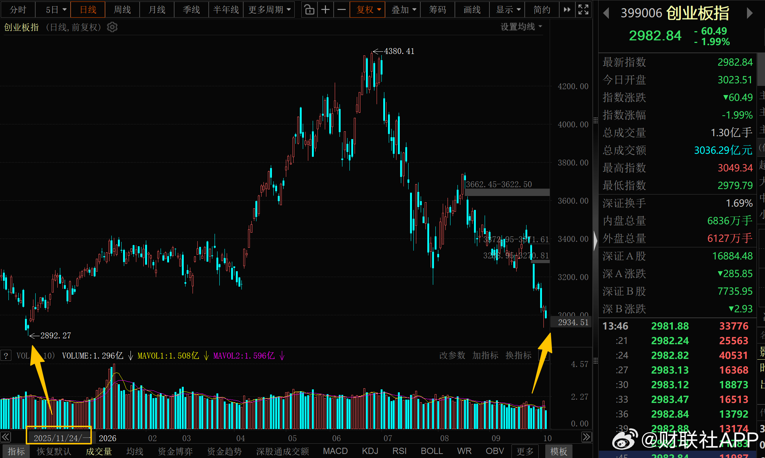Click 筹码 chip distribution button
The image size is (765, 458).
pyautogui.click(x=438, y=10)
